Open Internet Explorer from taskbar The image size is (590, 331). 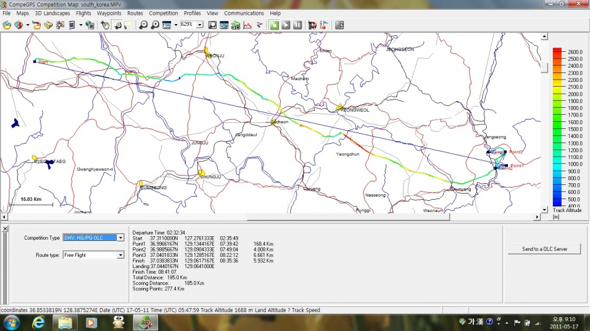(38, 322)
